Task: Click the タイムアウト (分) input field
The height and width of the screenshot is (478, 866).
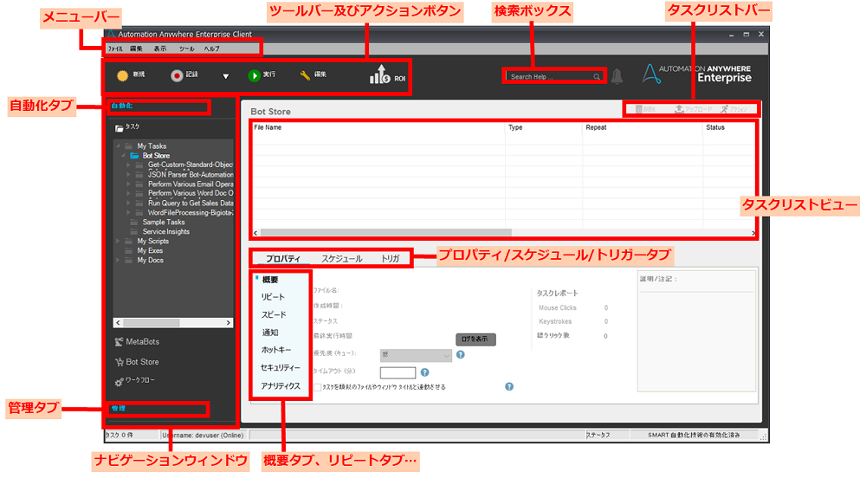Action: (x=397, y=373)
